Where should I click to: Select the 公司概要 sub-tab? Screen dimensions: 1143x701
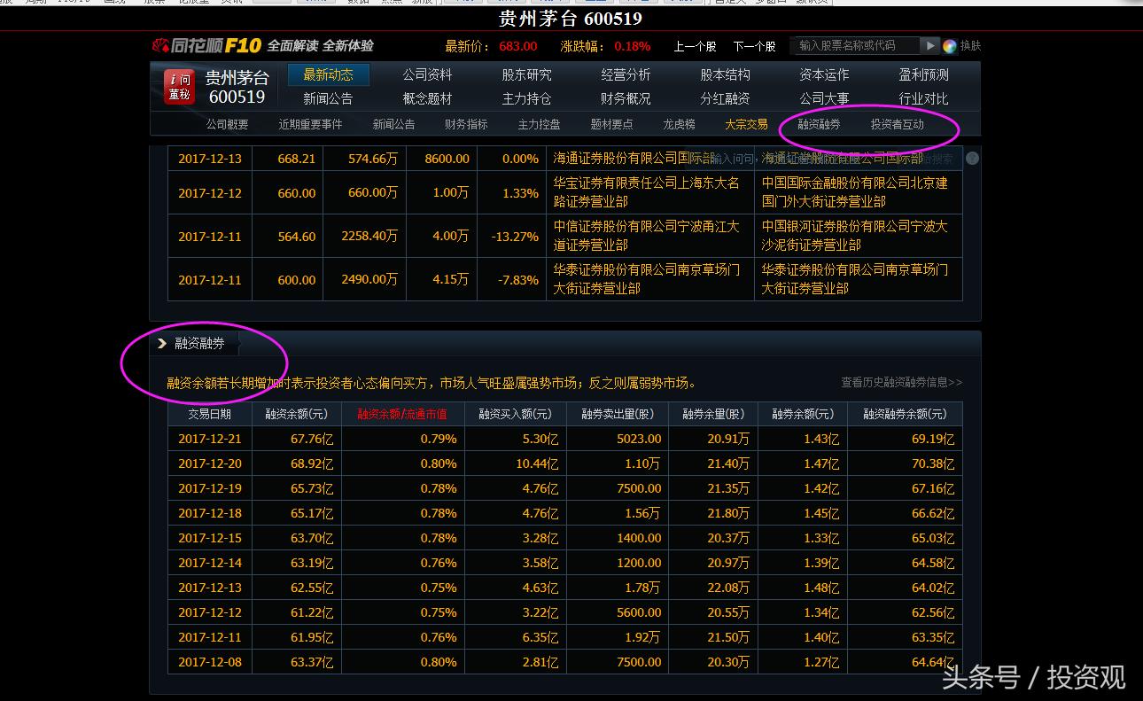pos(228,124)
